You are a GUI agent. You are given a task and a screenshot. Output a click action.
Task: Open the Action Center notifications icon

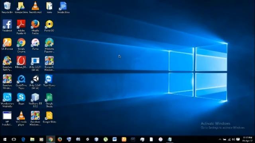238,139
